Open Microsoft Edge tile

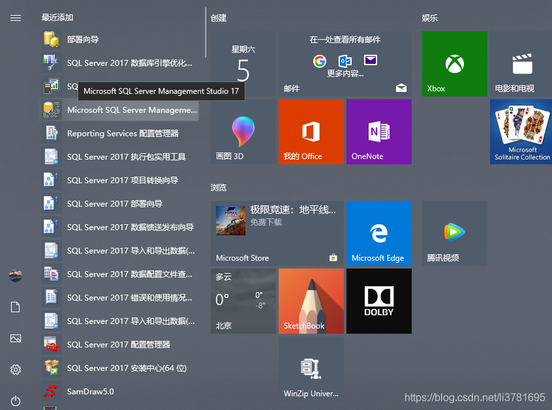pos(379,233)
